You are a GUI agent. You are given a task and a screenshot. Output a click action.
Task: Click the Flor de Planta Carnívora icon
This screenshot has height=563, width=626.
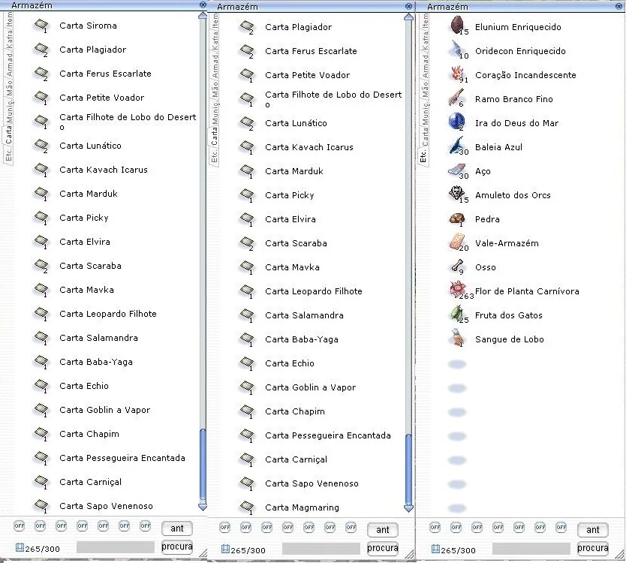(x=458, y=290)
